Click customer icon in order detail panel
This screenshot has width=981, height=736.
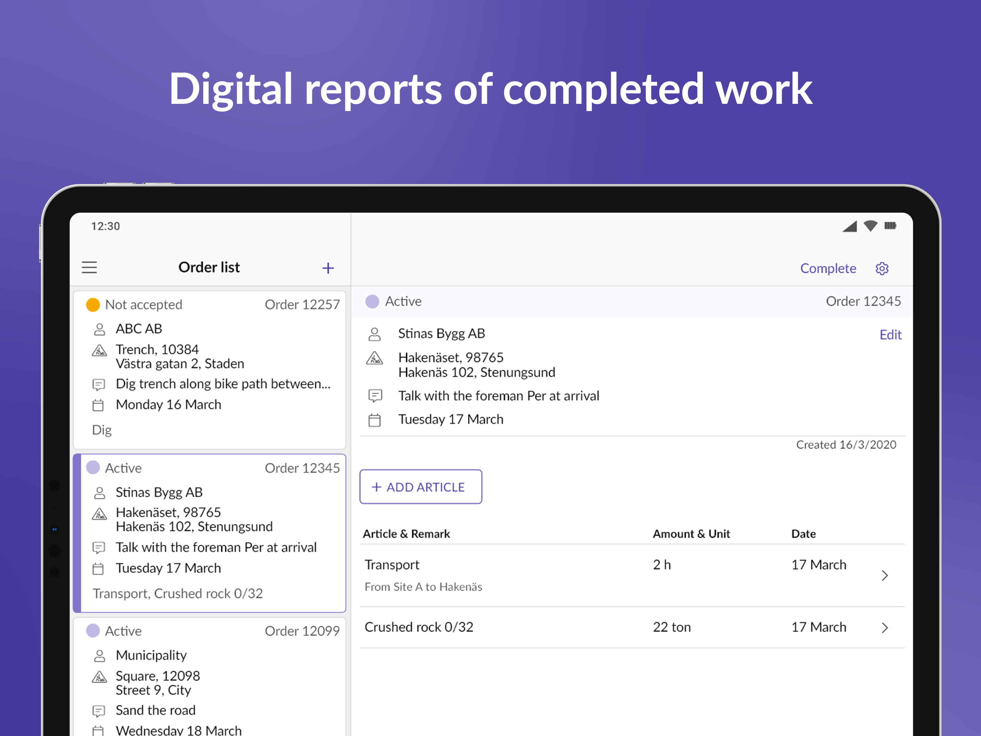pyautogui.click(x=374, y=334)
